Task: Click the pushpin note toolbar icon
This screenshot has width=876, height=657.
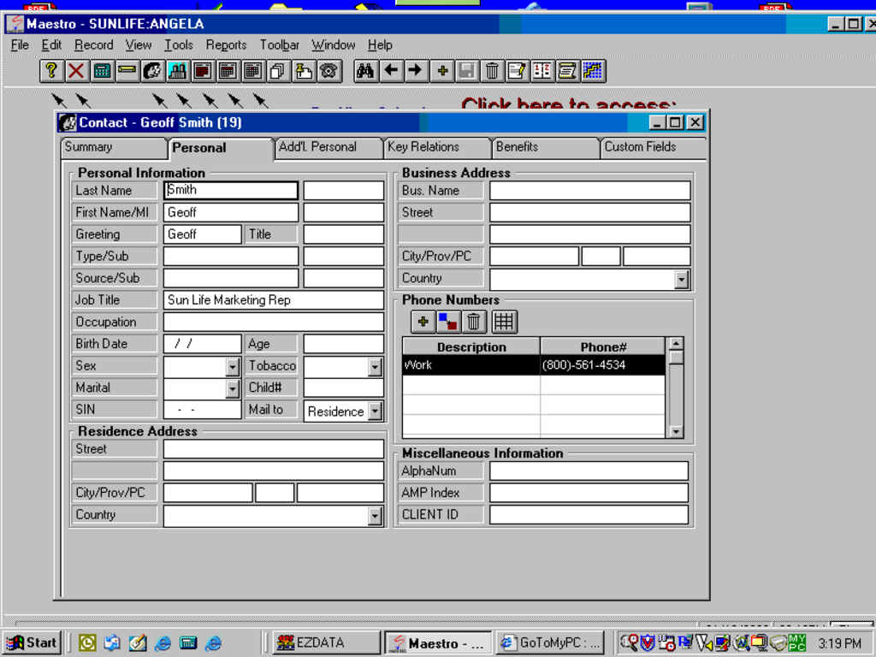Action: pos(304,71)
